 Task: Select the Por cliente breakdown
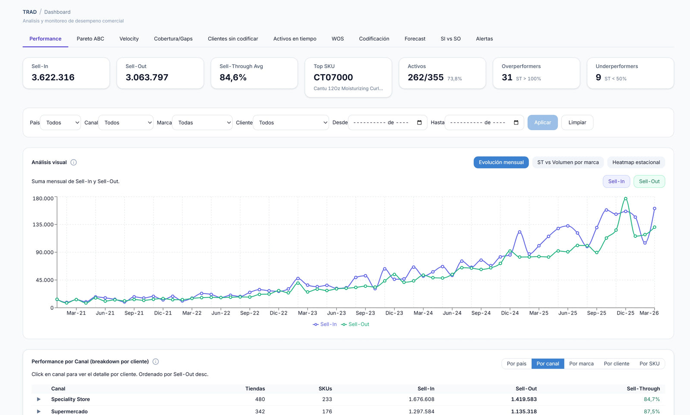[617, 364]
